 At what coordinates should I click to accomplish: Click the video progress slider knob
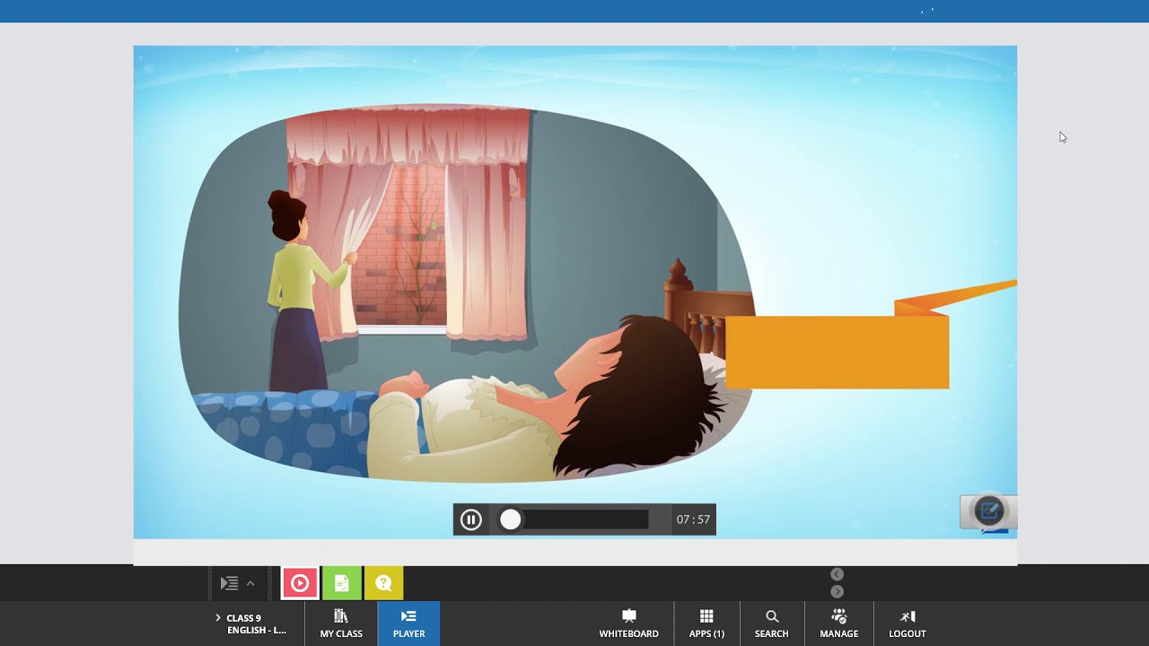click(510, 519)
